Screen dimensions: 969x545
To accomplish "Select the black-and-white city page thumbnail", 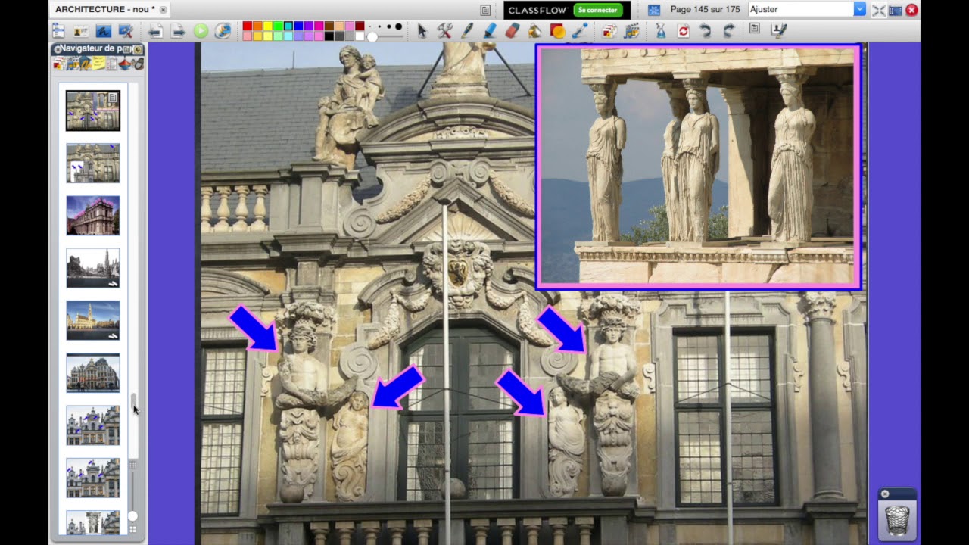I will (x=92, y=268).
